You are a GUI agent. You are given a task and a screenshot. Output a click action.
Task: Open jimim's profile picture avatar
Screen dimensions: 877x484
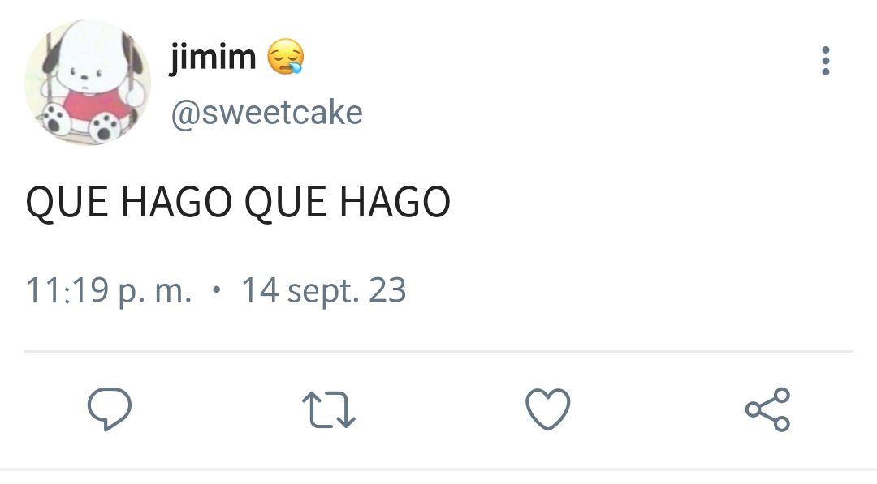[x=88, y=83]
